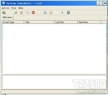Screen dimensions: 108x95
Task: Click the rightmost green-blue toolbar icon
Action: (x=68, y=13)
